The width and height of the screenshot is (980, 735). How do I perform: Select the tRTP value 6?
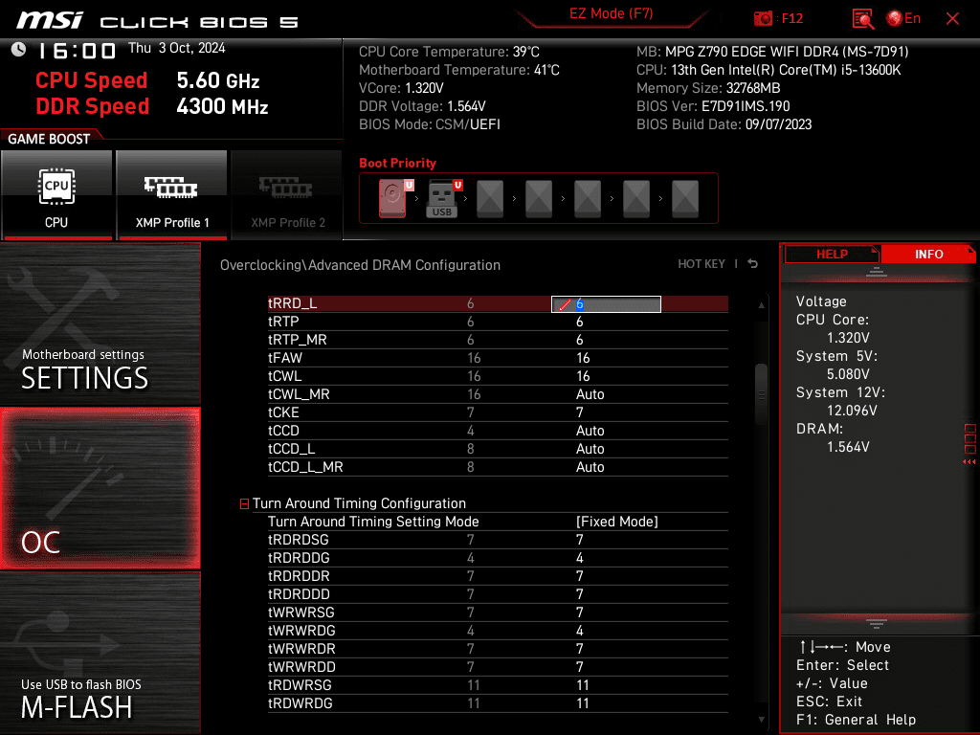(x=579, y=322)
